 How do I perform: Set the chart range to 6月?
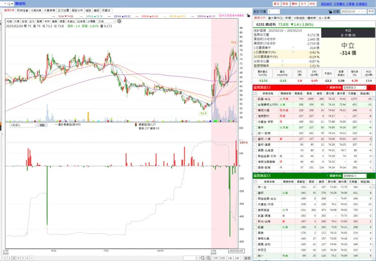tap(223, 258)
